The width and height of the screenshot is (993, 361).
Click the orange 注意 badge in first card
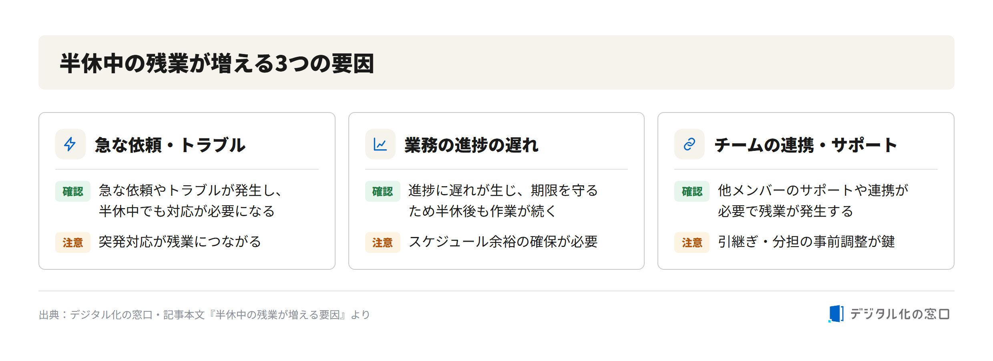(x=73, y=243)
